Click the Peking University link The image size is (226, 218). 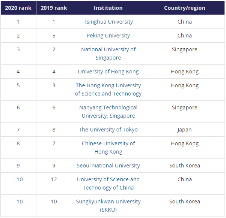click(x=108, y=36)
